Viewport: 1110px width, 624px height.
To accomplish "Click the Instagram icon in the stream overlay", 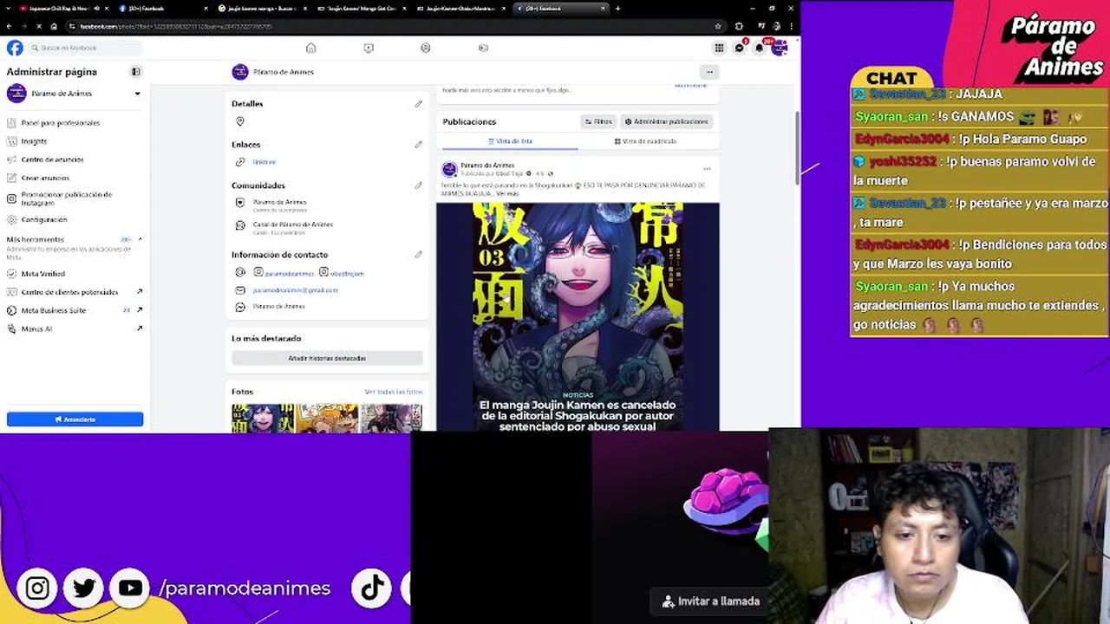I will pos(37,588).
